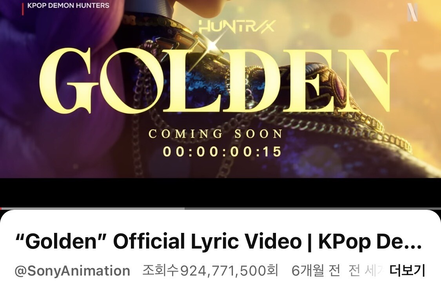441x292 pixels.
Task: Click the red played portion of progress bar
Action: click(1, 209)
